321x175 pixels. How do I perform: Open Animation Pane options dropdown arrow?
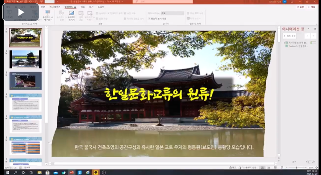(x=308, y=29)
